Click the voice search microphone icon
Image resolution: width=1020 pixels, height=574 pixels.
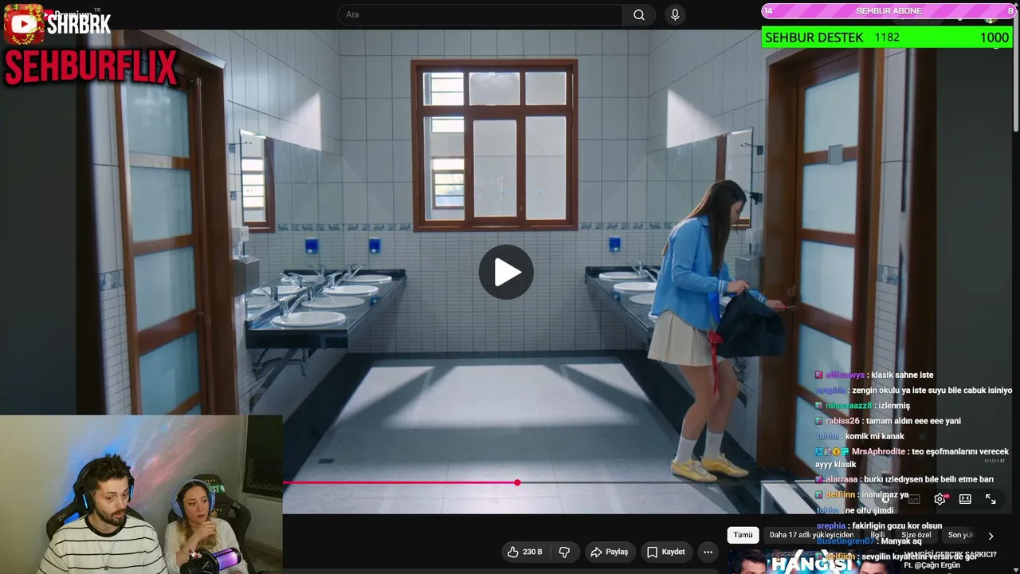click(x=675, y=15)
